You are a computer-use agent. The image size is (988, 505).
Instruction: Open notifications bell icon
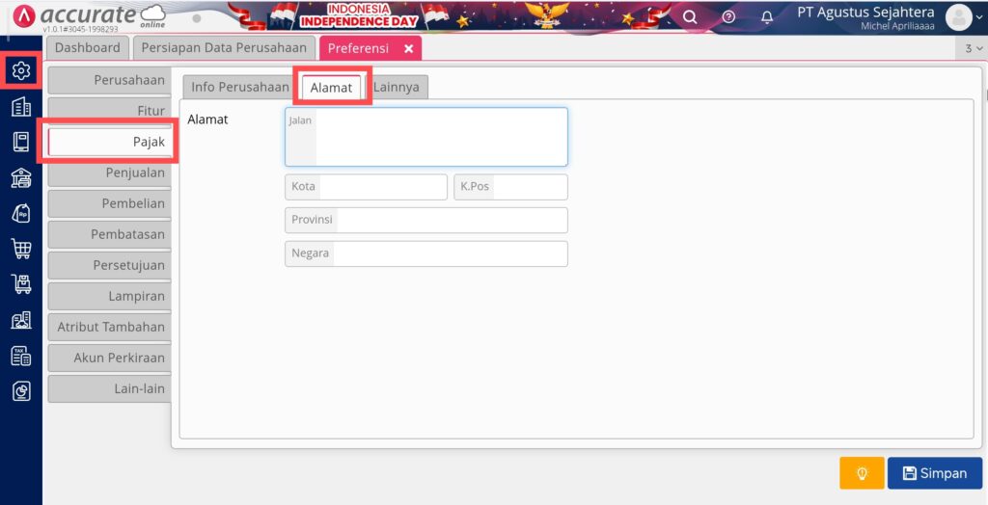click(767, 17)
